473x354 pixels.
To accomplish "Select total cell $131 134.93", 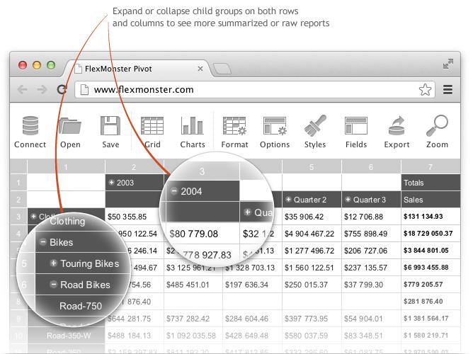I will (431, 217).
